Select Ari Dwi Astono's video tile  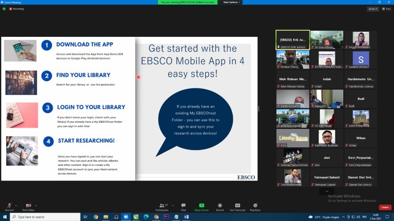(327, 40)
